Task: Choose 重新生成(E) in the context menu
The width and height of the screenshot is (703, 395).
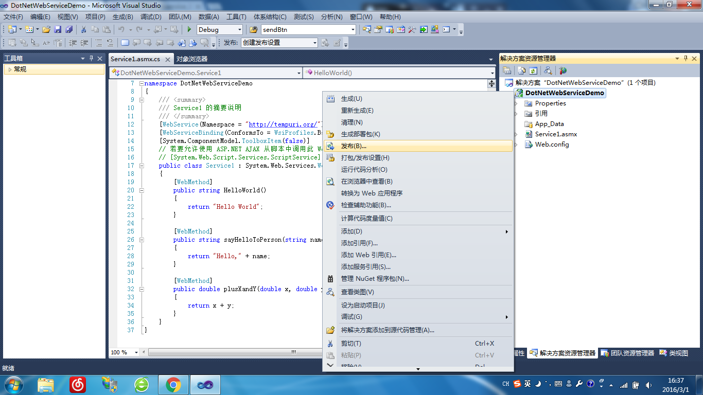Action: coord(418,111)
